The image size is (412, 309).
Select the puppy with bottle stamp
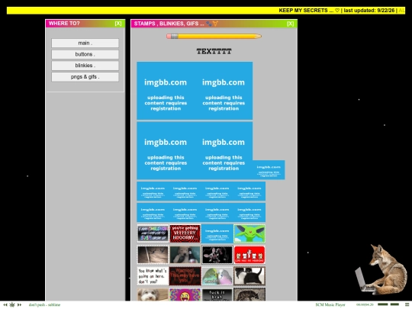(x=185, y=255)
